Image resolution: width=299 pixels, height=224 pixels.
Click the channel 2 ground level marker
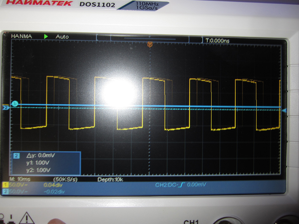pos(6,107)
